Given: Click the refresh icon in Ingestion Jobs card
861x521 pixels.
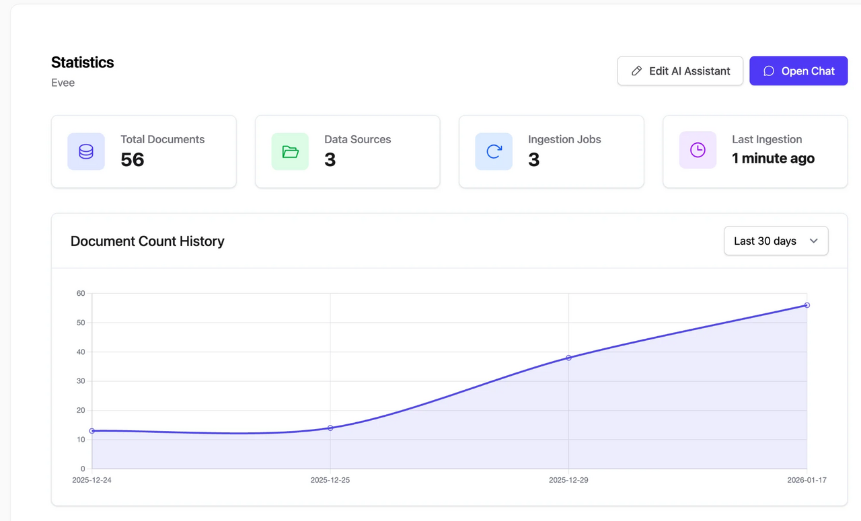Looking at the screenshot, I should [494, 151].
